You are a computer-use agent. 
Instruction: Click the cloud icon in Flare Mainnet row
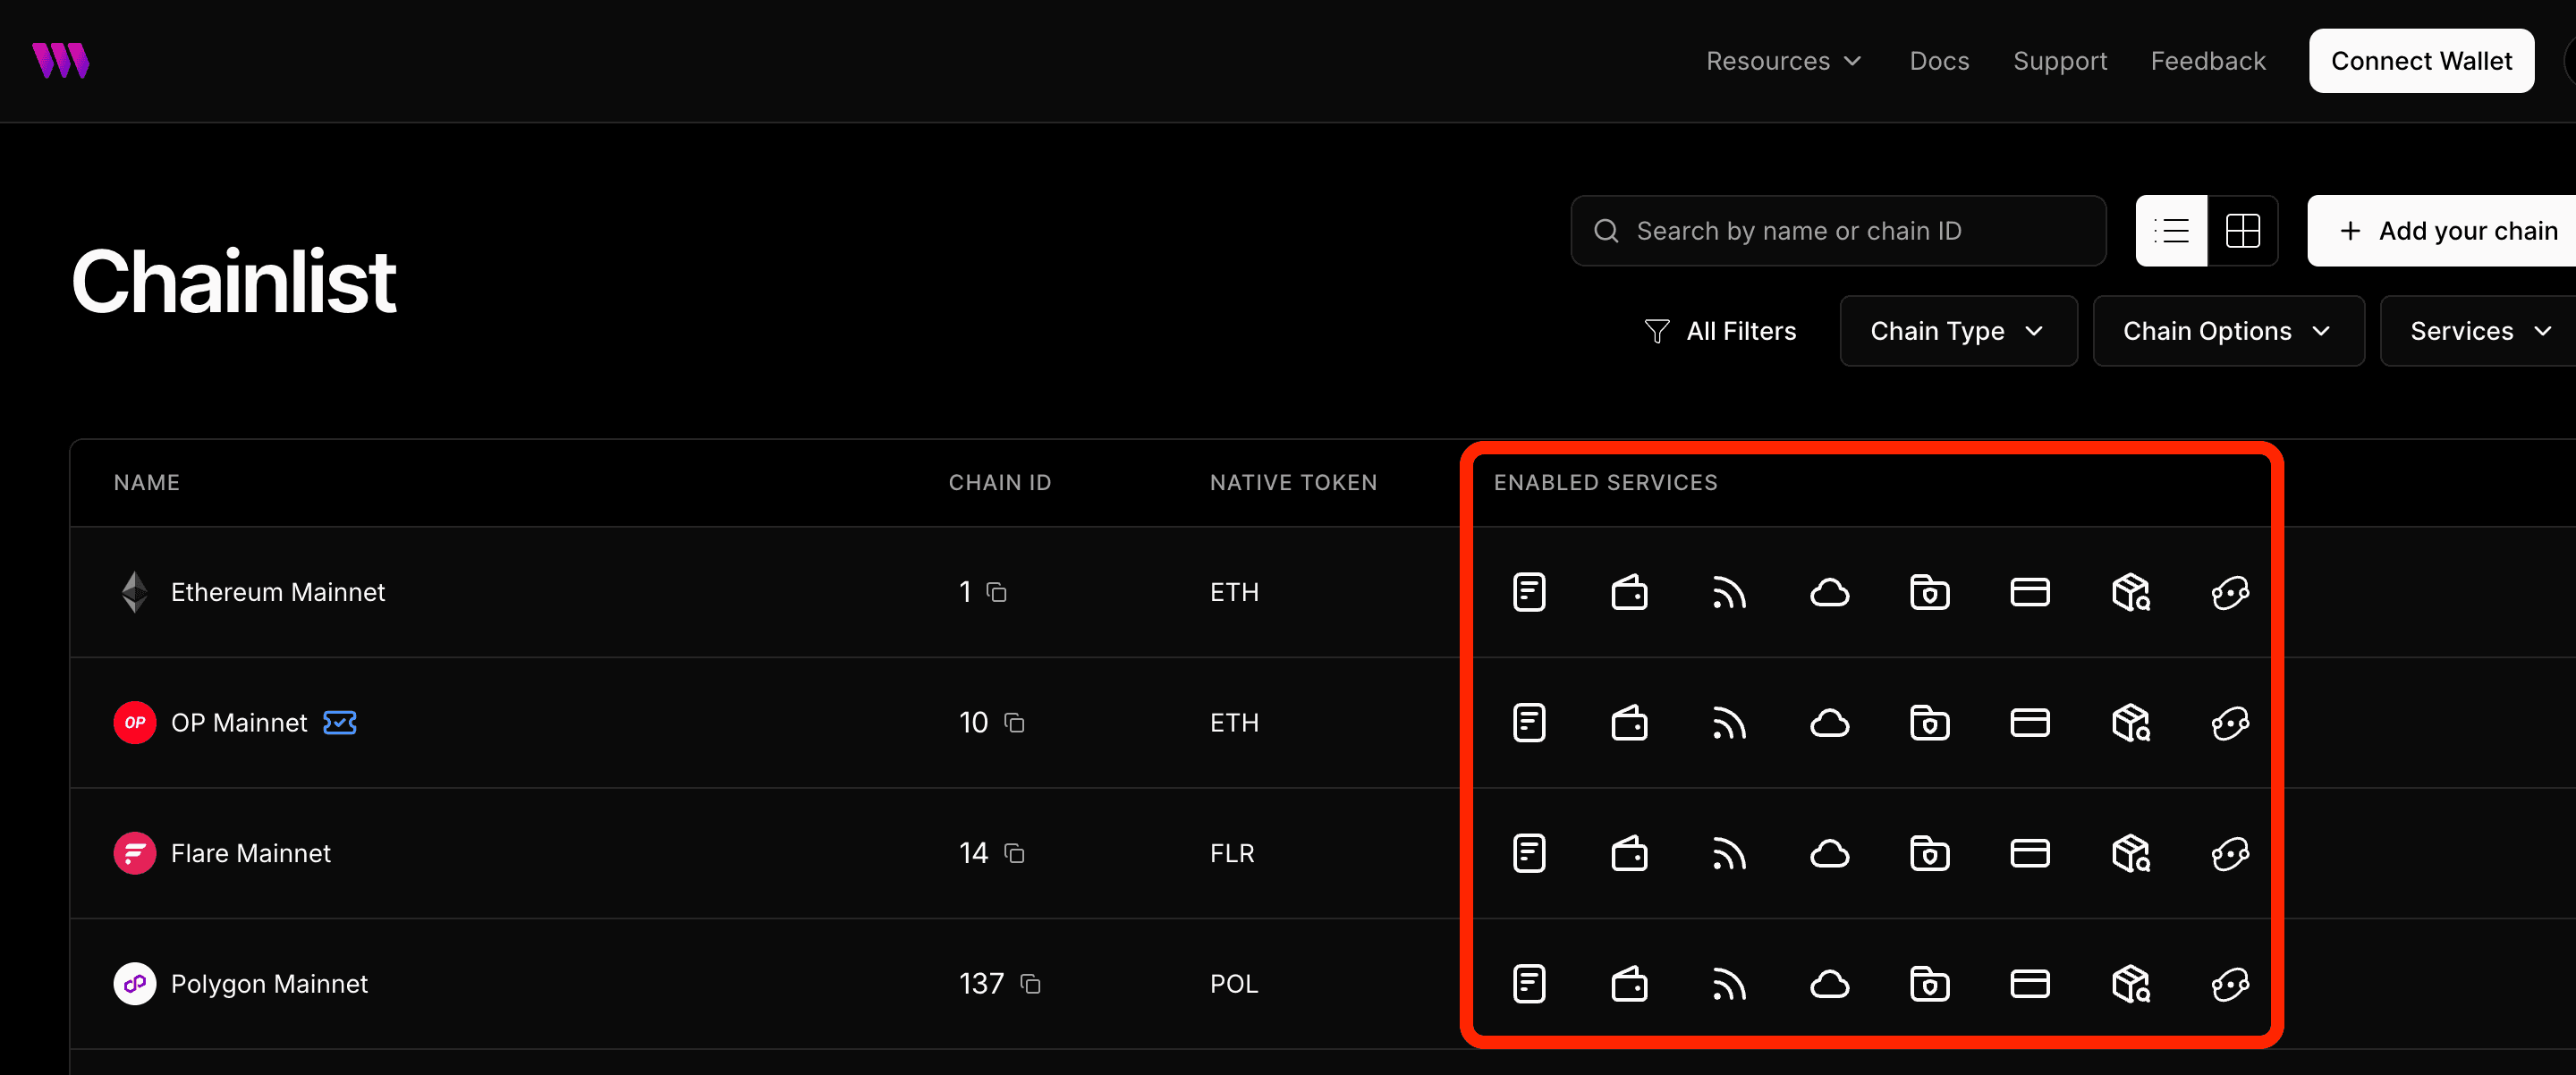[1829, 853]
